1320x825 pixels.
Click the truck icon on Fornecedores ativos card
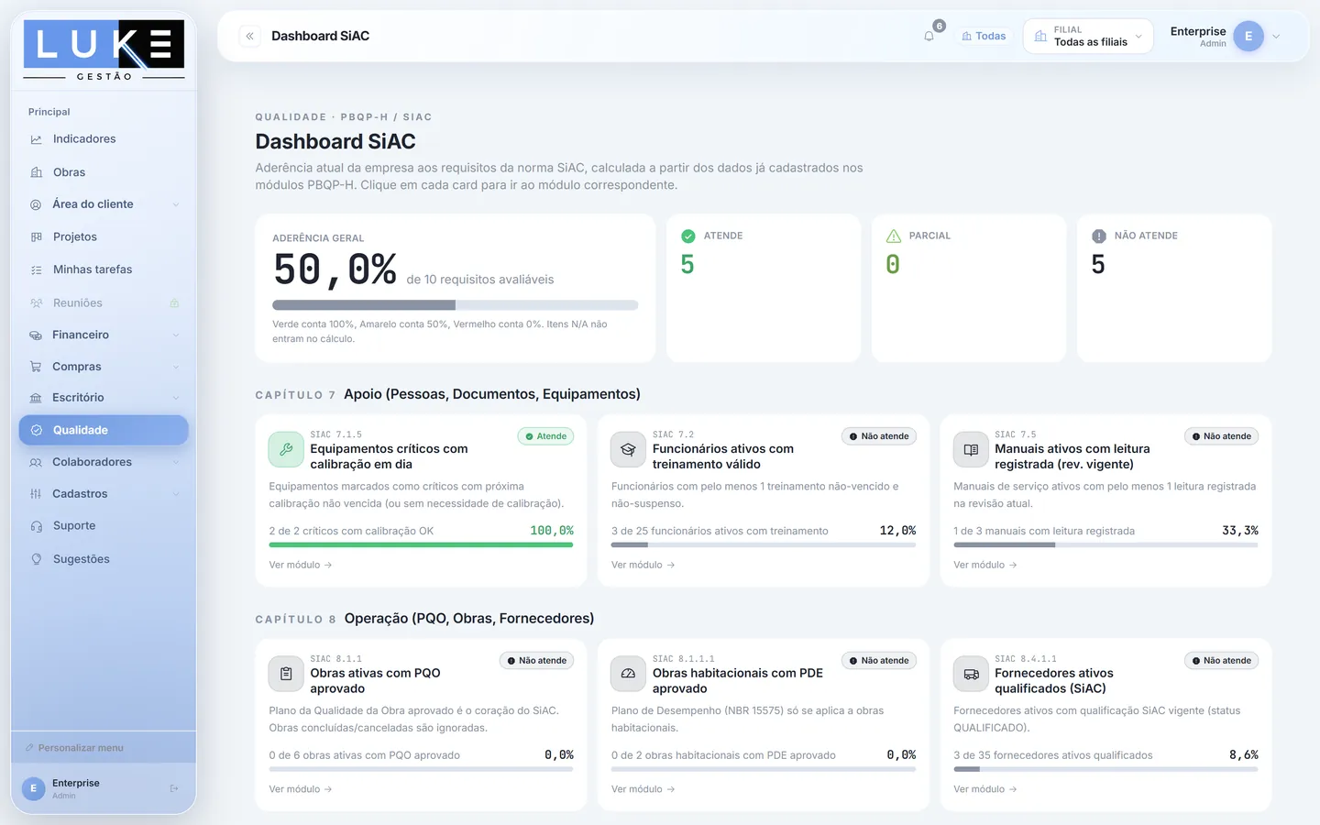971,674
